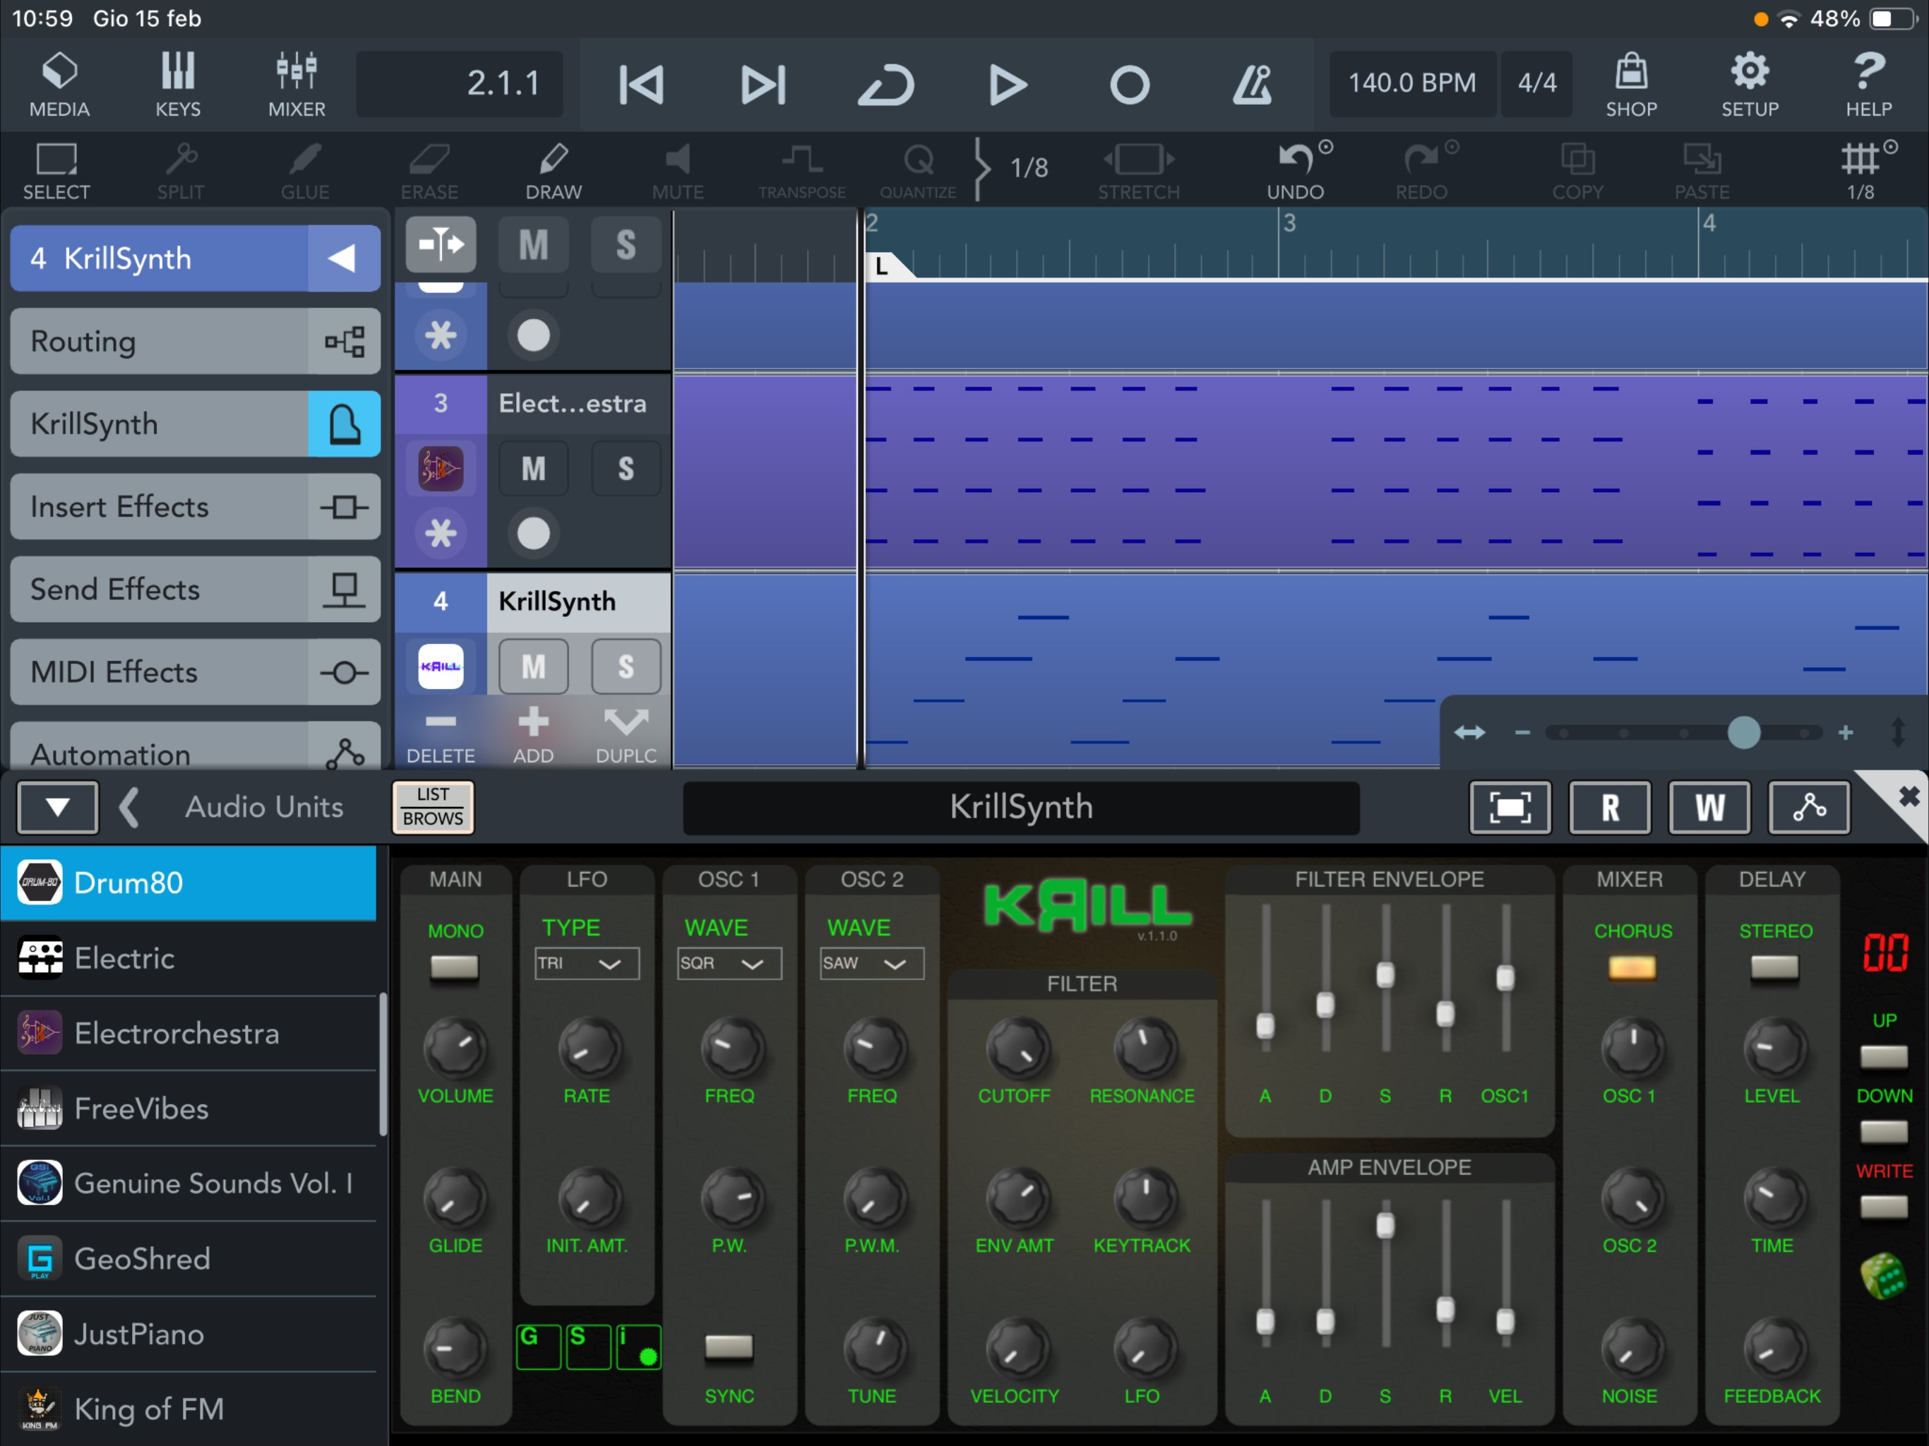Open the MIXER view
The width and height of the screenshot is (1929, 1446).
pyautogui.click(x=297, y=85)
